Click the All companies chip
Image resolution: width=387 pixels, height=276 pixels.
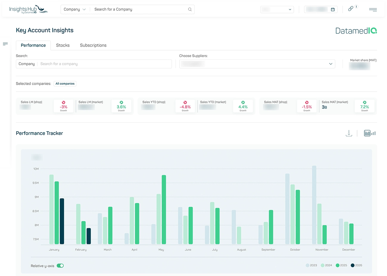point(65,84)
